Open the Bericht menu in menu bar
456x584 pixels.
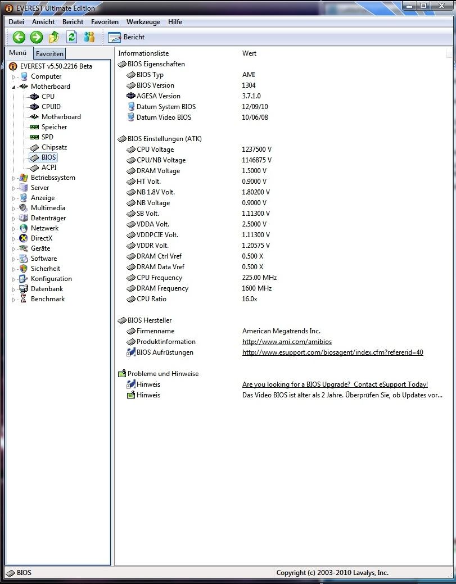click(73, 22)
